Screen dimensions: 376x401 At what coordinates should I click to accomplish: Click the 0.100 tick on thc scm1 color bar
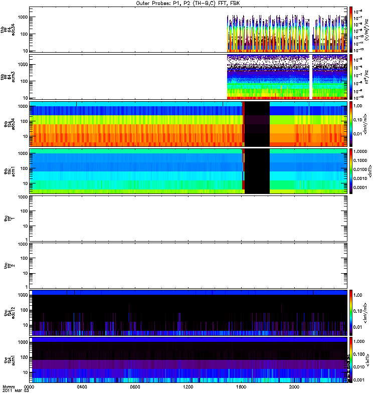coord(359,354)
